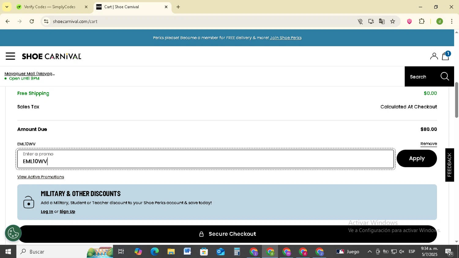Open Microsoft Edge from taskbar
The image size is (459, 258).
tap(155, 252)
